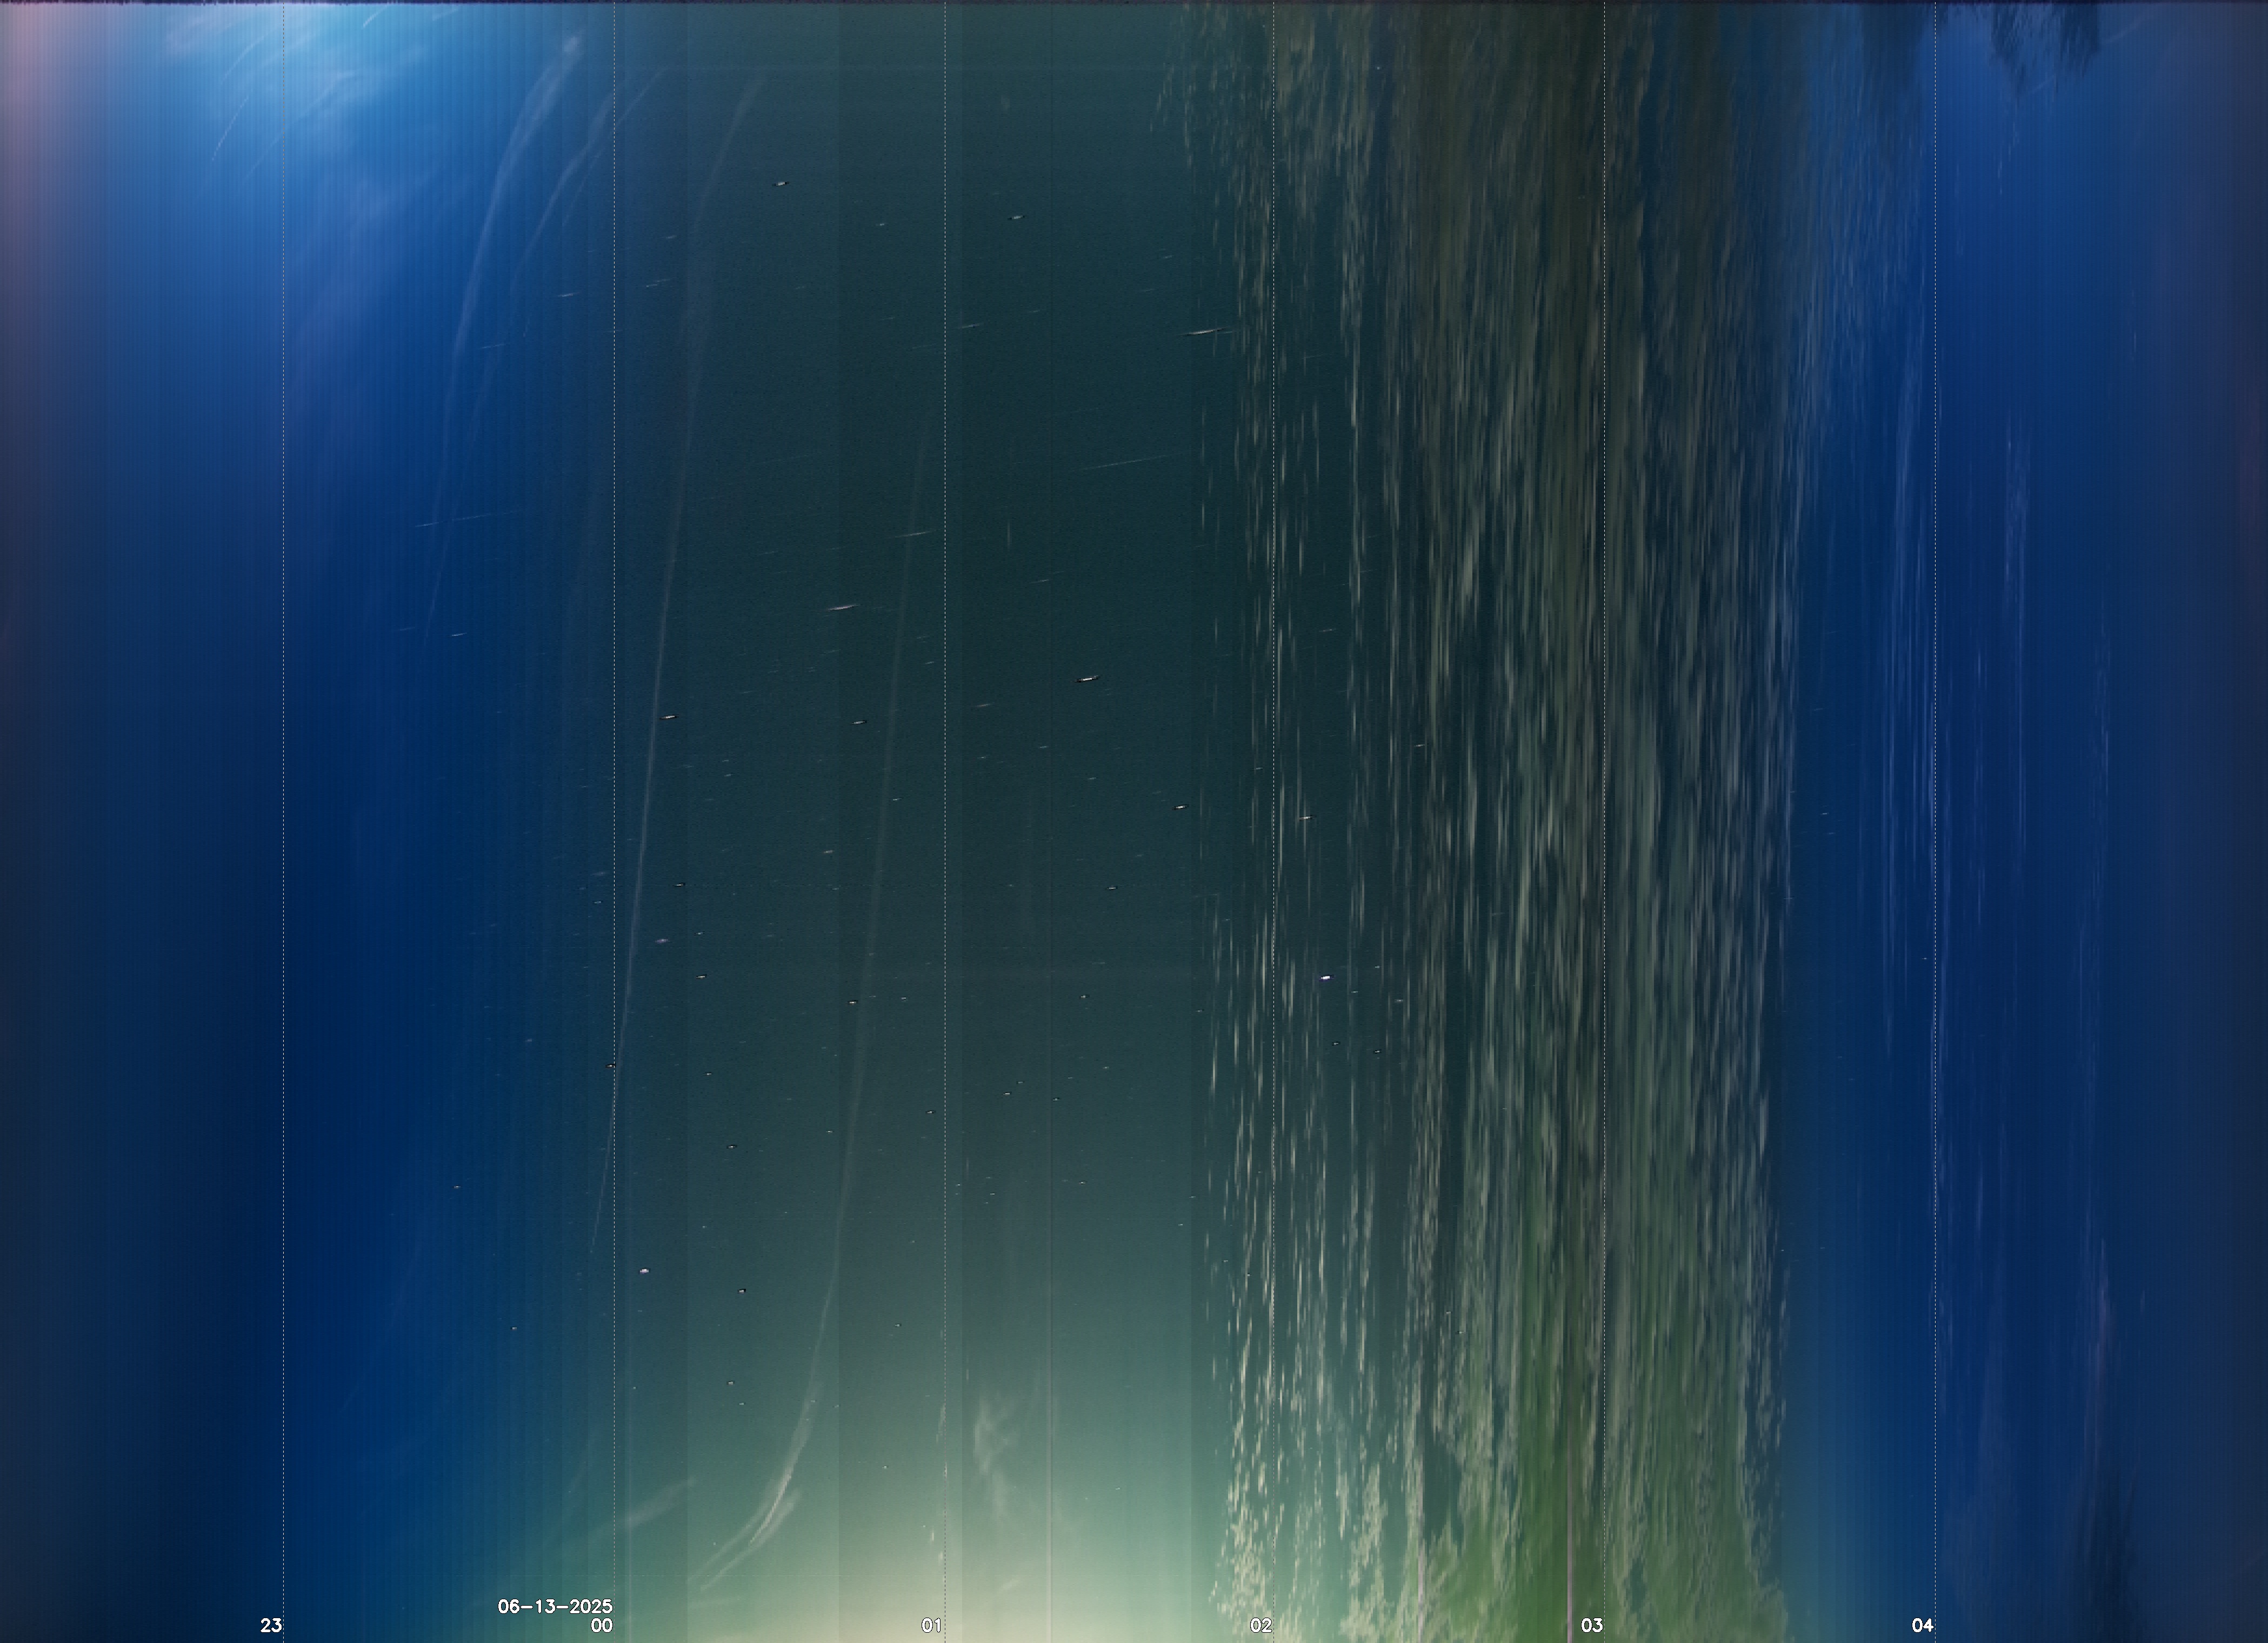Click the 02 hour label

click(x=1261, y=1625)
